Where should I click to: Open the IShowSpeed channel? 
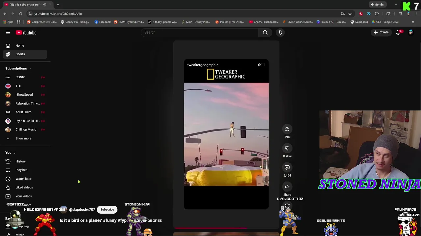(25, 95)
